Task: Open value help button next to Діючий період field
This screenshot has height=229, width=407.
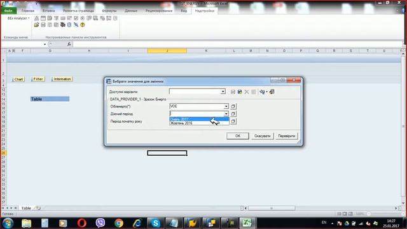Action: [233, 114]
